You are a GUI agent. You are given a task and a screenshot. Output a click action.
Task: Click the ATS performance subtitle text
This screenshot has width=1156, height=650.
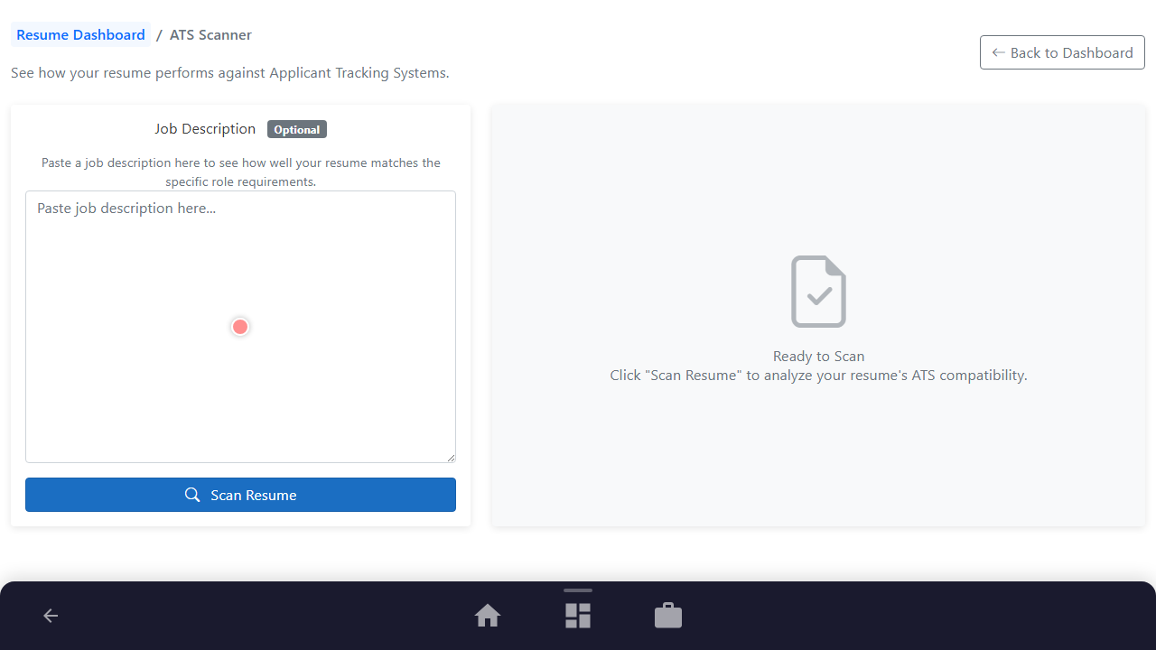click(230, 72)
